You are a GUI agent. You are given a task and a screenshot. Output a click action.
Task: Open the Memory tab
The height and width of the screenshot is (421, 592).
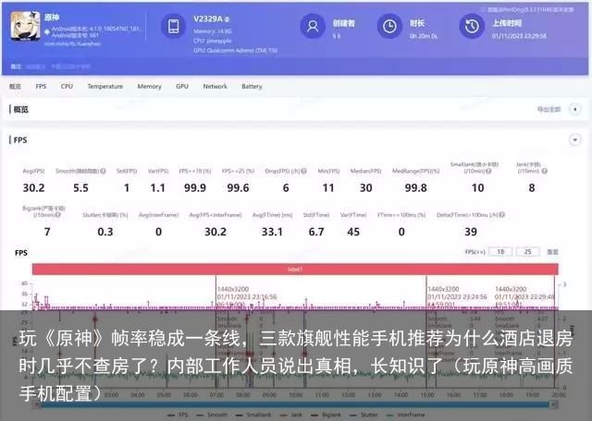coord(149,86)
